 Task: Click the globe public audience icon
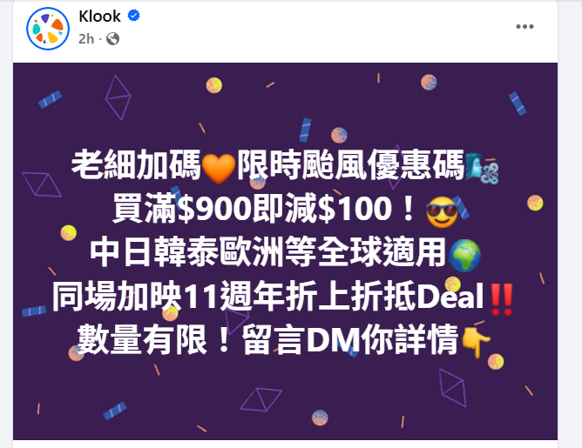point(113,38)
